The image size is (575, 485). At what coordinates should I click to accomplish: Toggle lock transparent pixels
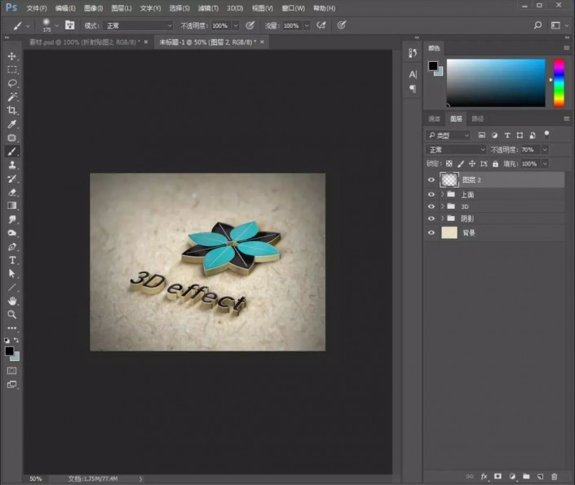click(449, 164)
